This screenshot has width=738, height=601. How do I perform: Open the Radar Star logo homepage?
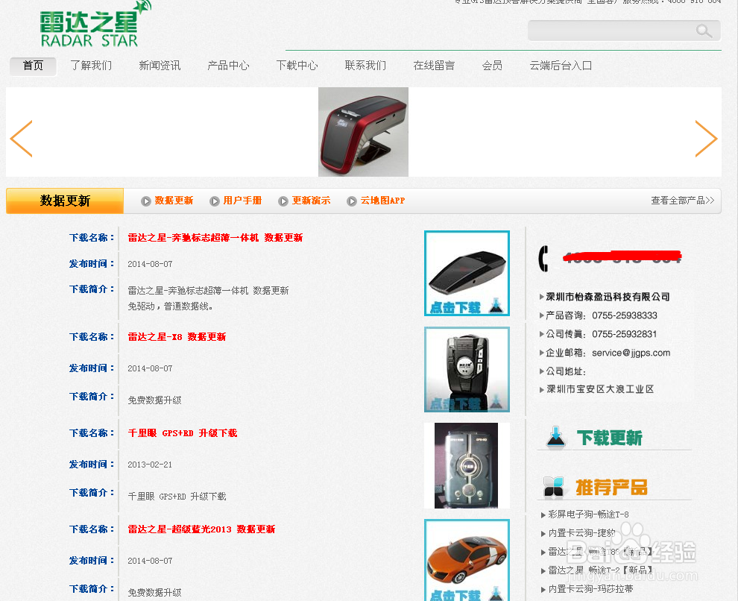[95, 25]
